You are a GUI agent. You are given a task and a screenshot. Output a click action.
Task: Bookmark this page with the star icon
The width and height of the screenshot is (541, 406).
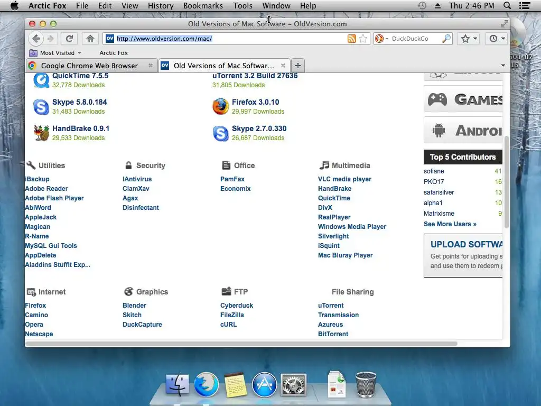[x=363, y=39]
